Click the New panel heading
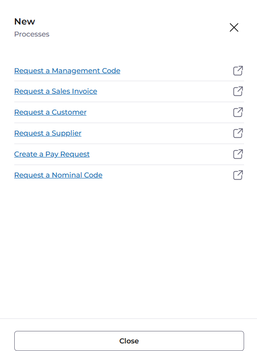 tap(24, 22)
